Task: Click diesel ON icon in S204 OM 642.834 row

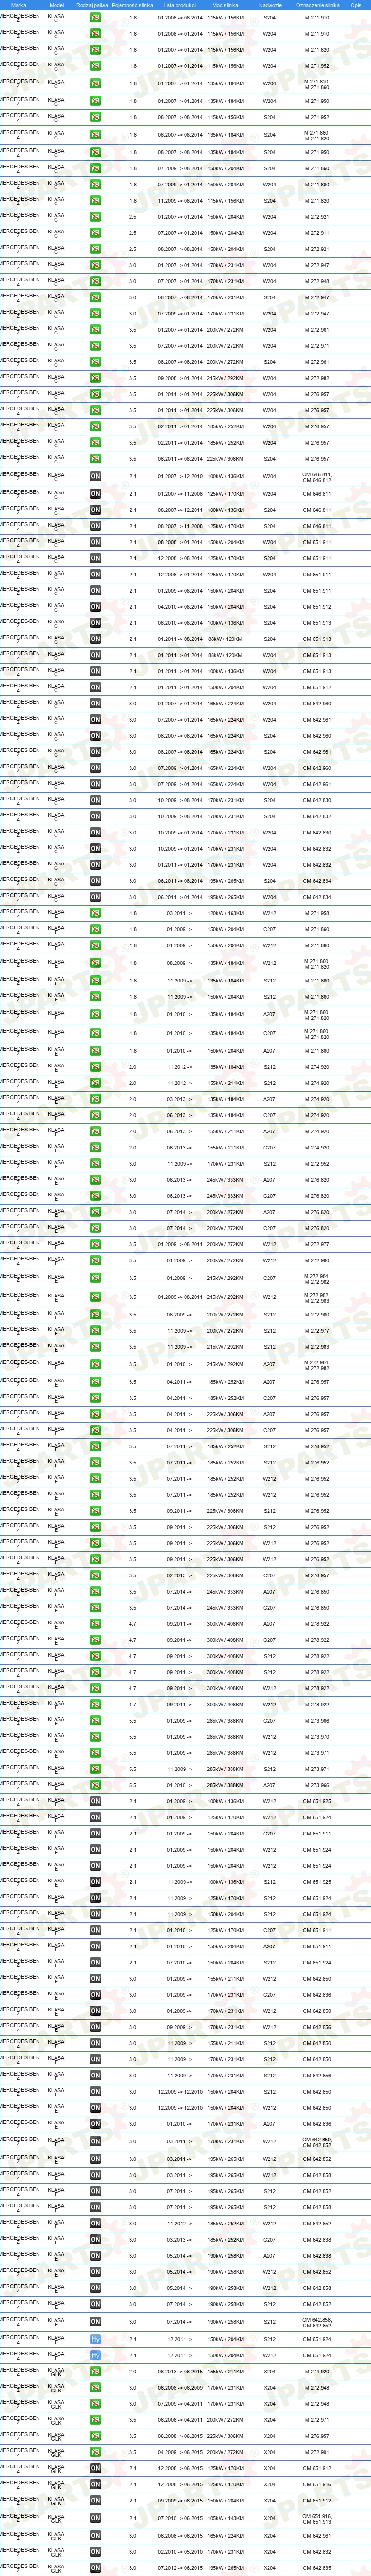Action: pyautogui.click(x=95, y=881)
